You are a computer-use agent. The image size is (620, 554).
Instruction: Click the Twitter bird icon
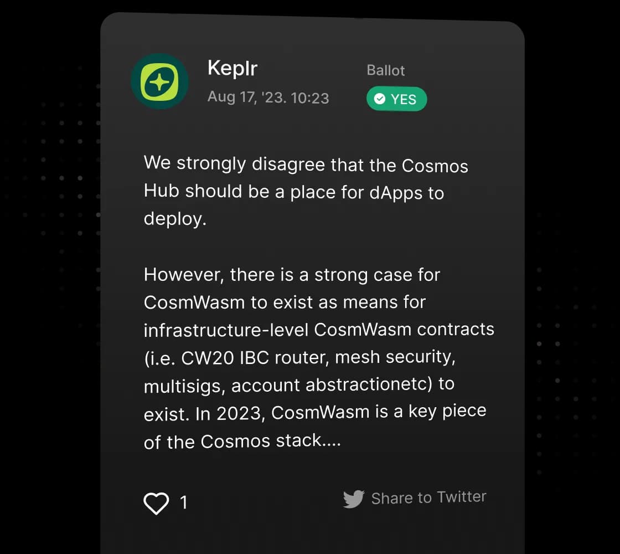354,499
